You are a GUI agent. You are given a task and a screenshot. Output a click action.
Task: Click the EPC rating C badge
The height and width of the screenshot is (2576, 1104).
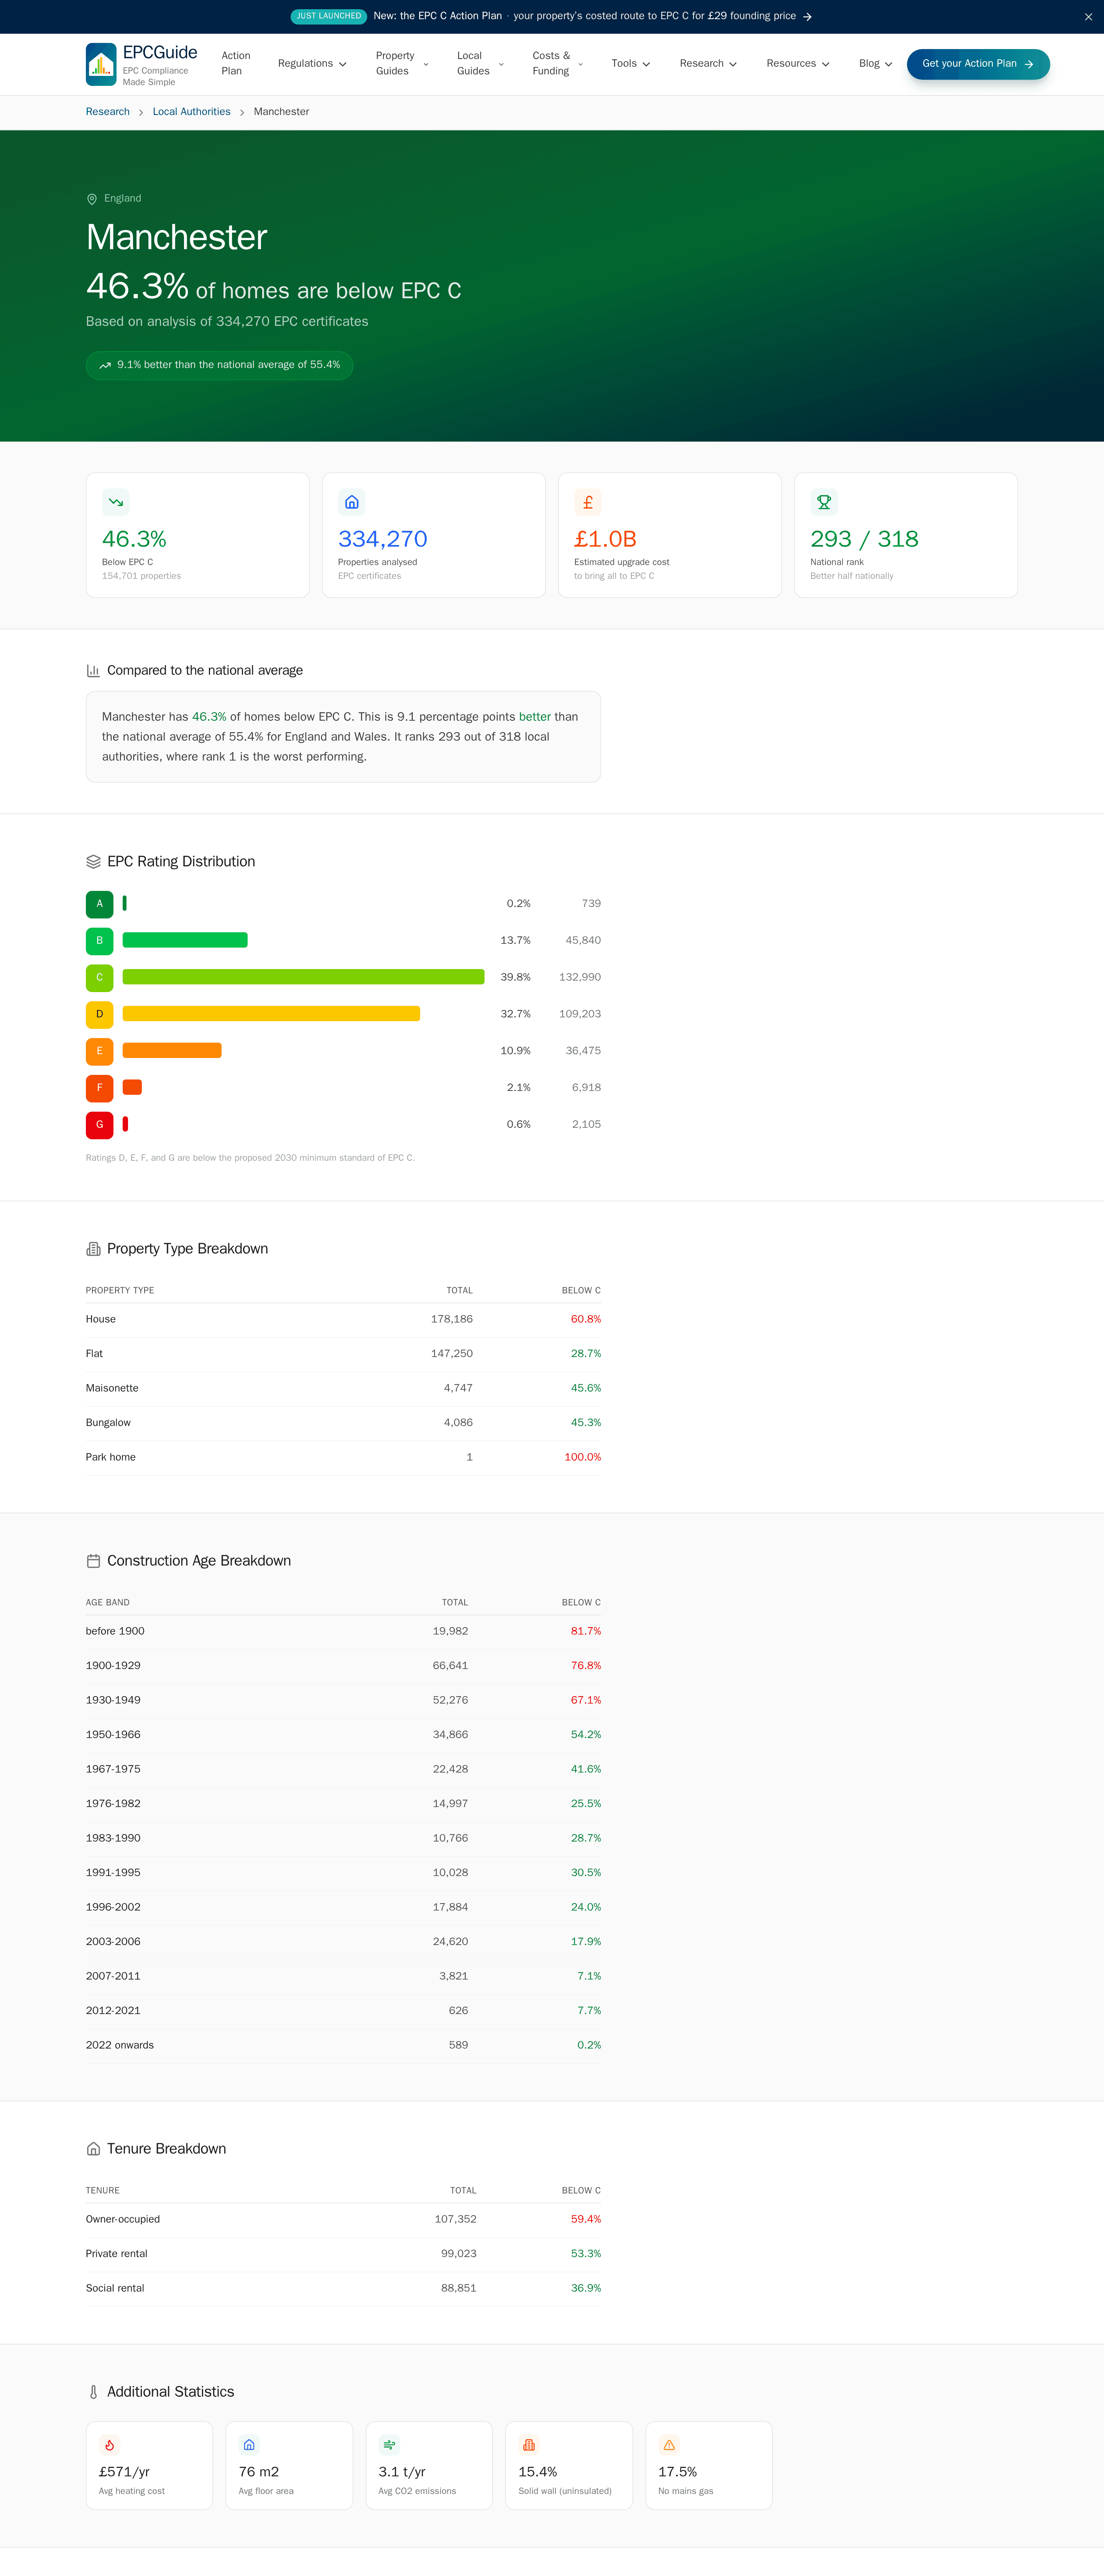click(x=99, y=977)
